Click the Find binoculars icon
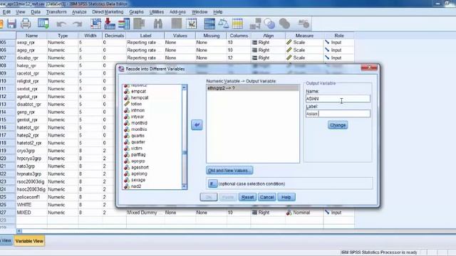The image size is (456, 256). pos(158,23)
